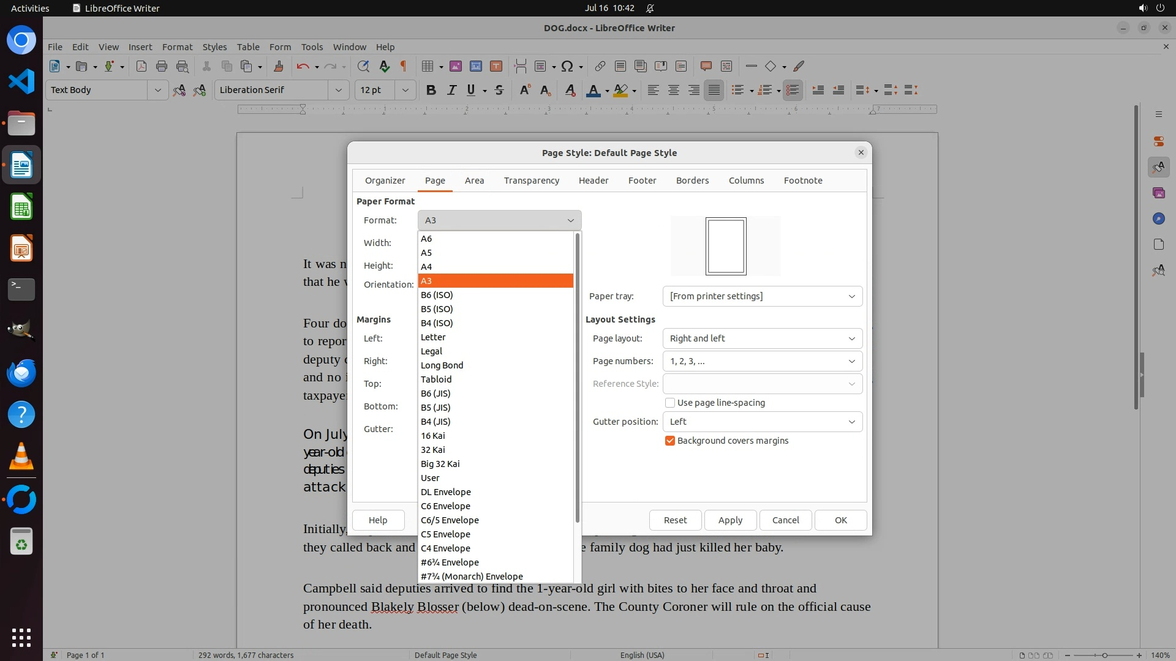Open Sidebar Settings hamburger icon
Screen dimensions: 1176x661
pyautogui.click(x=1158, y=114)
